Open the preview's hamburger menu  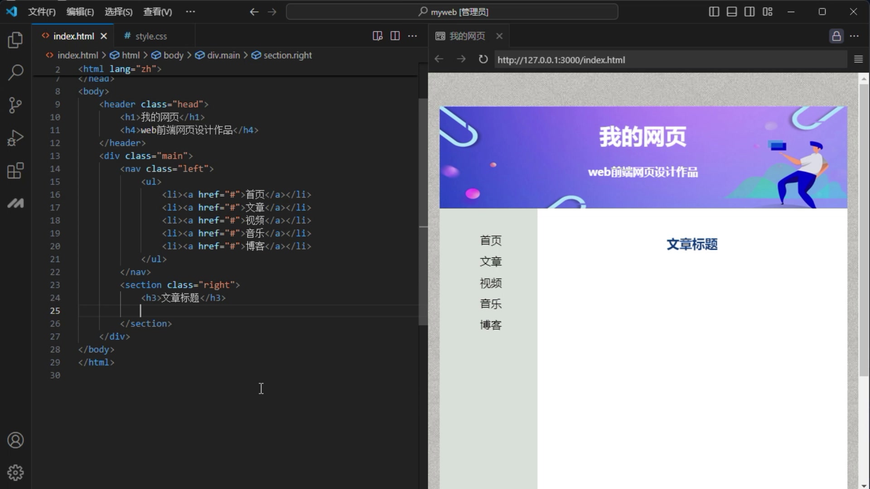[x=859, y=59]
